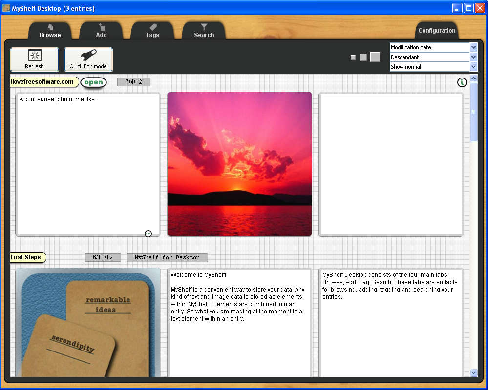
Task: Go to the Search tab
Action: pos(204,31)
